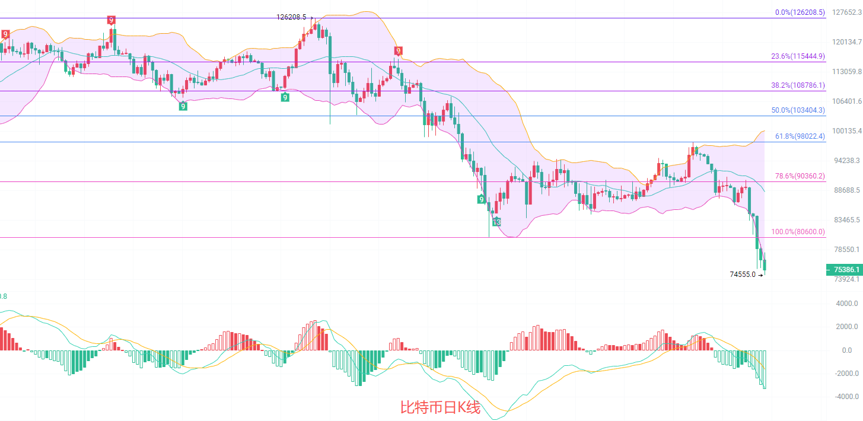Image resolution: width=863 pixels, height=421 pixels.
Task: Click the 74555.0 low price label
Action: [x=743, y=275]
